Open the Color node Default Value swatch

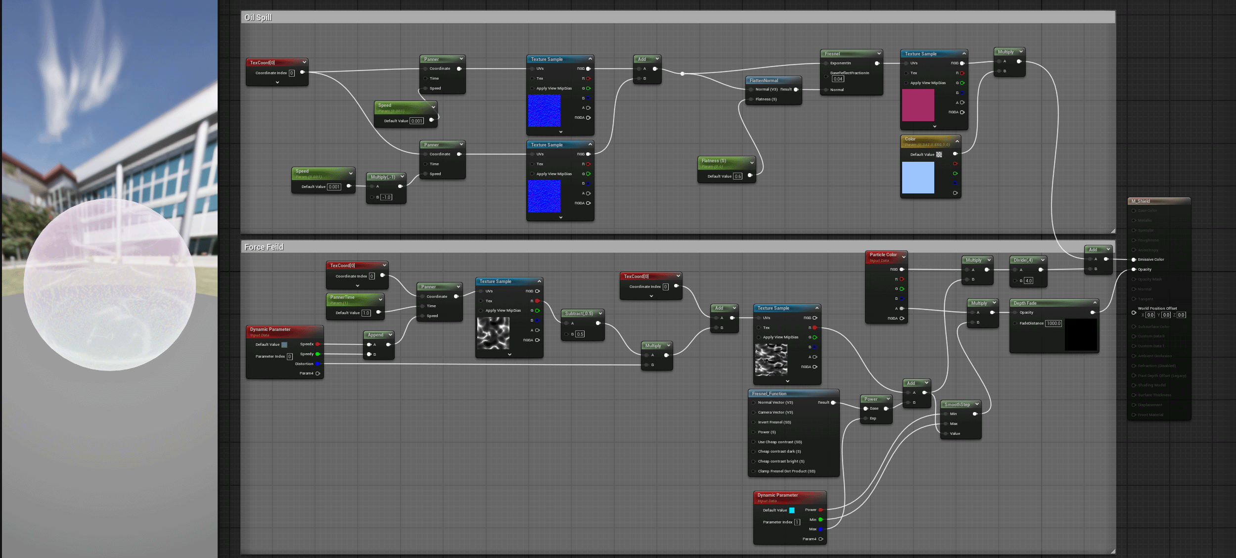pos(939,155)
